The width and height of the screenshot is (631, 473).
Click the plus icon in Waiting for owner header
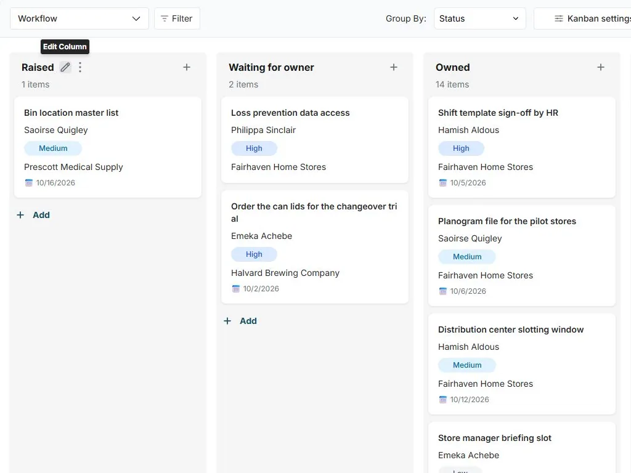pyautogui.click(x=394, y=67)
